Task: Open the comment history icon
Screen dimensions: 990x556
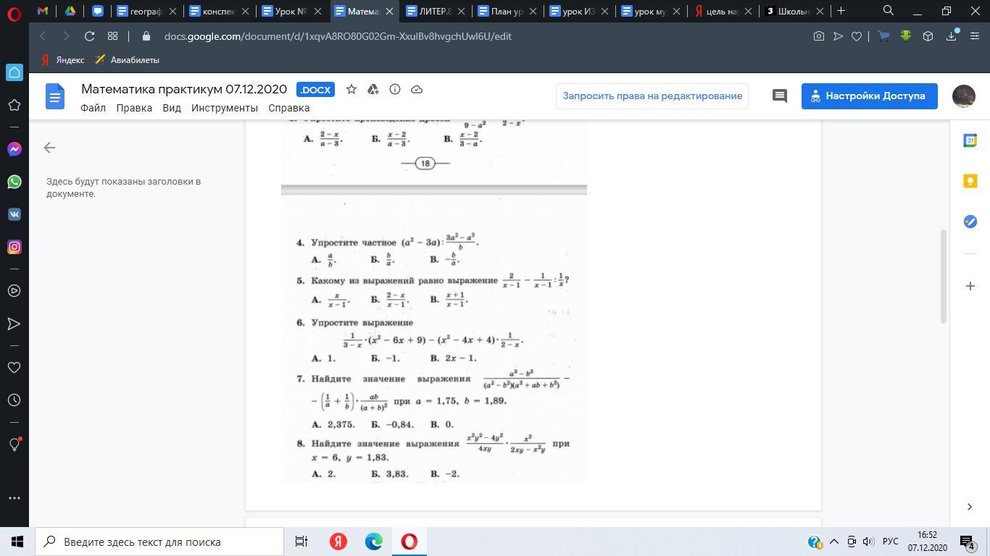Action: point(780,96)
